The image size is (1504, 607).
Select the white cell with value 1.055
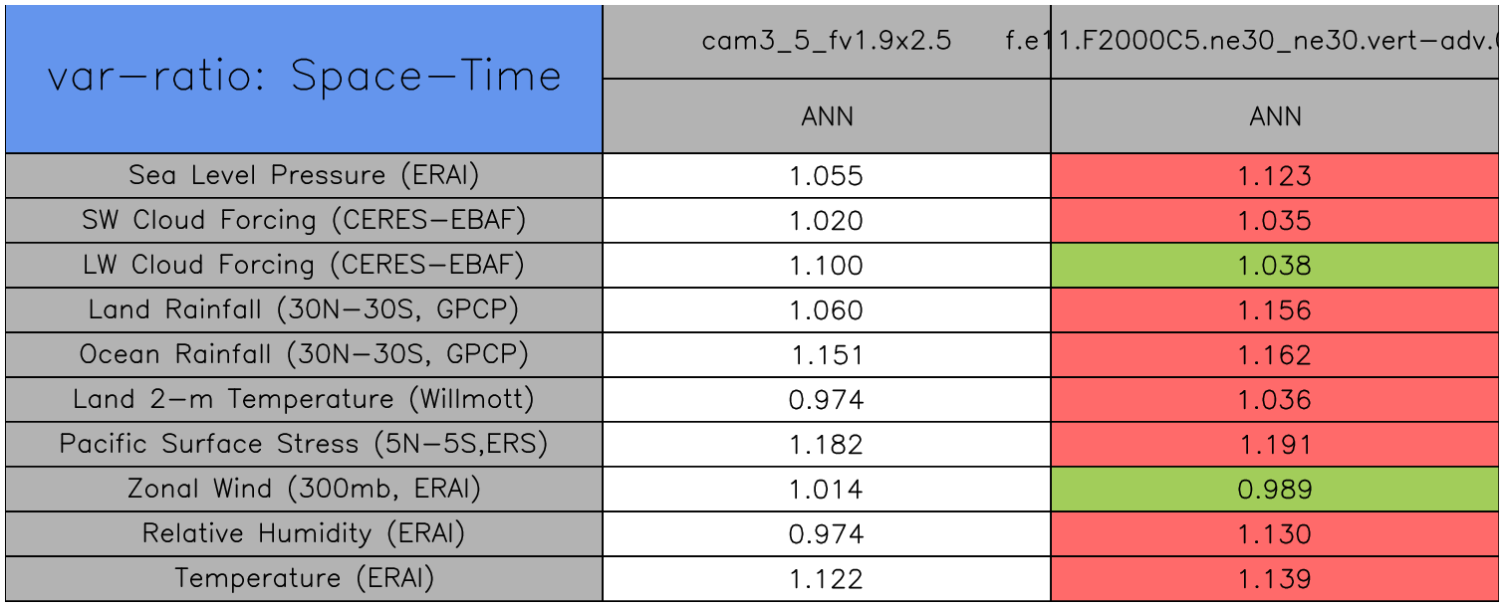coord(827,176)
